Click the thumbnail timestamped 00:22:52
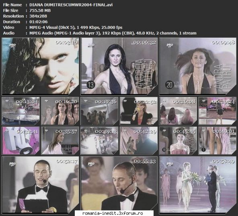Image resolution: width=238 pixels, height=216 pixels. [x=139, y=111]
